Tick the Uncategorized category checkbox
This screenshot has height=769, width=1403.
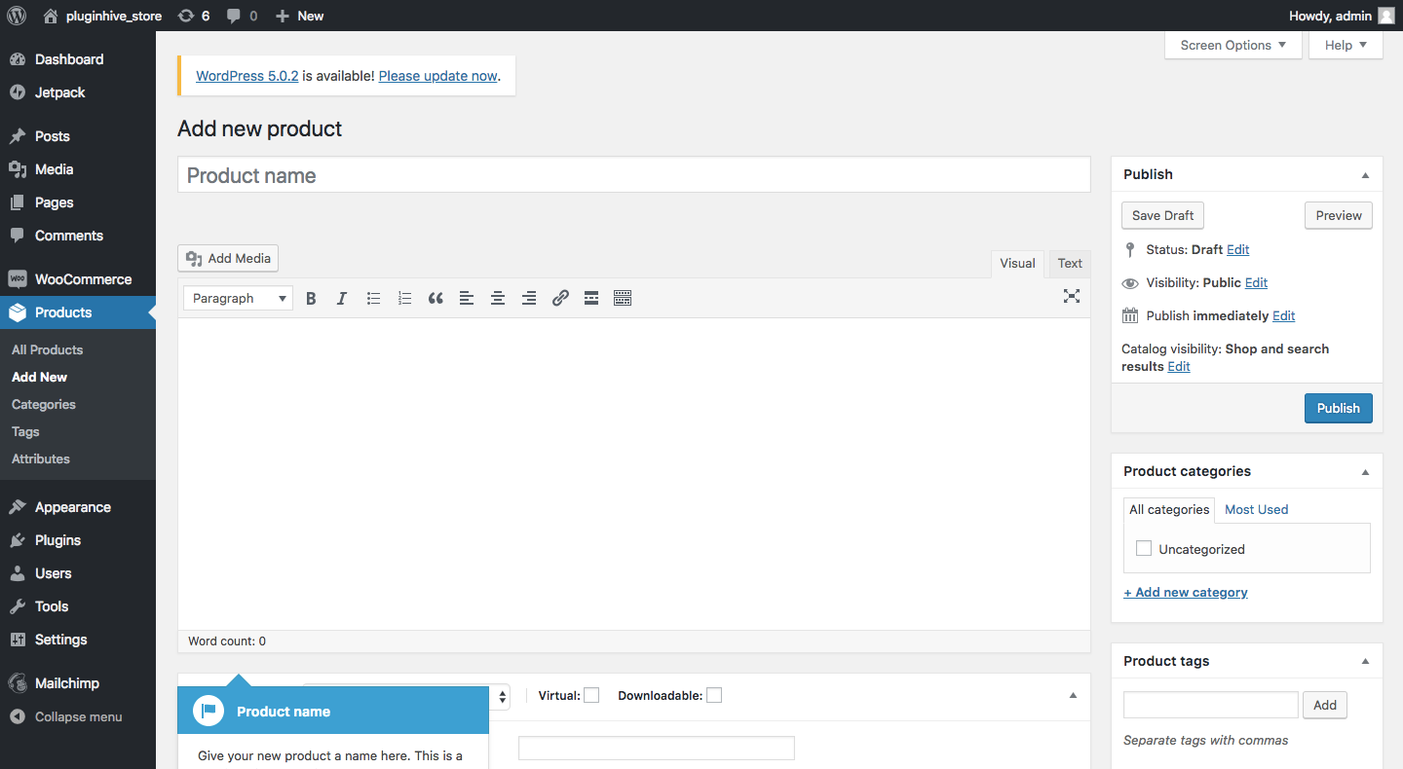[x=1144, y=548]
